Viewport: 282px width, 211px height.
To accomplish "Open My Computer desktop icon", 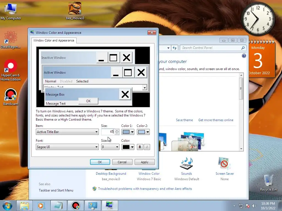I will 11,11.
